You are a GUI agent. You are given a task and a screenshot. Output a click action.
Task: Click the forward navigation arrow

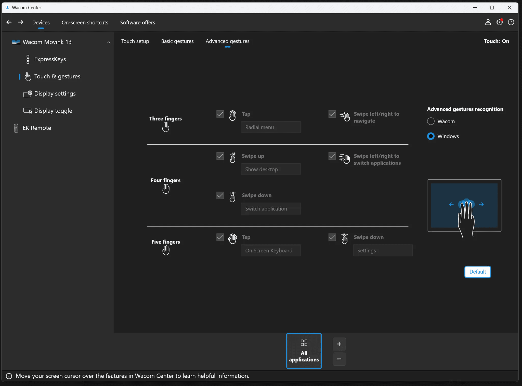coord(20,22)
